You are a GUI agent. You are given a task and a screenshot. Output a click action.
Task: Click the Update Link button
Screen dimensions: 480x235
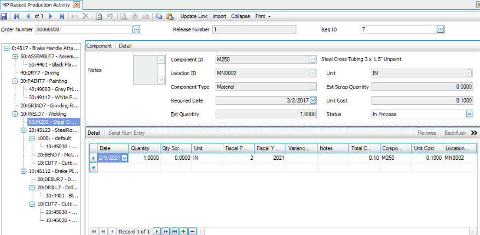pyautogui.click(x=194, y=16)
